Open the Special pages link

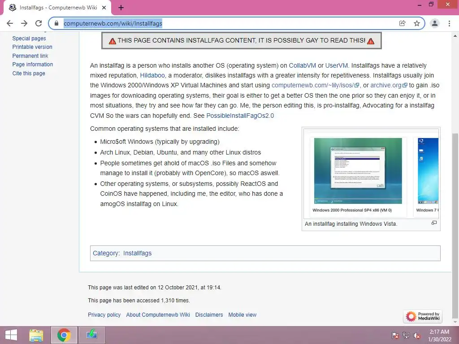click(29, 39)
